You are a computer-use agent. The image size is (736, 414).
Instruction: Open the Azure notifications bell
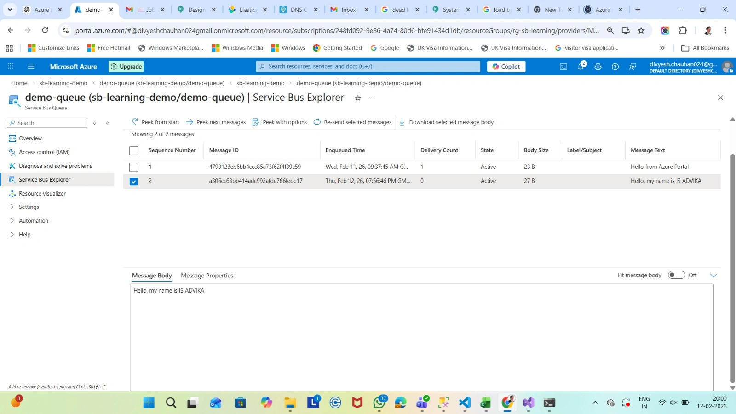coord(581,67)
